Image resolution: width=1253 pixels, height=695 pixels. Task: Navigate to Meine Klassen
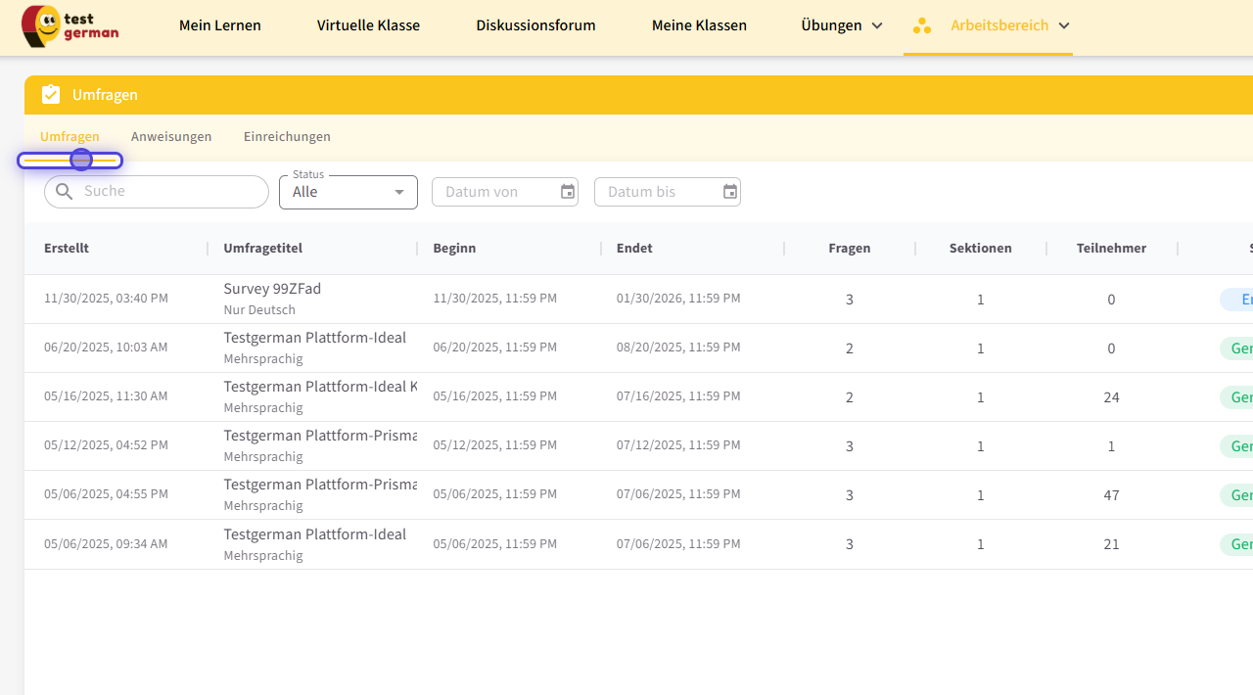click(x=699, y=26)
